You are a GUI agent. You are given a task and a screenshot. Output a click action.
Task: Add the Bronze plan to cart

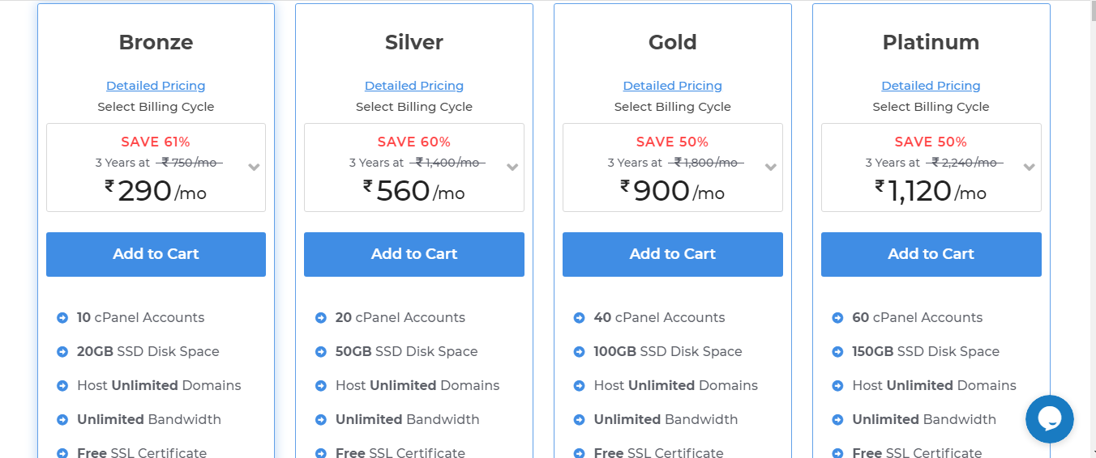pyautogui.click(x=156, y=254)
